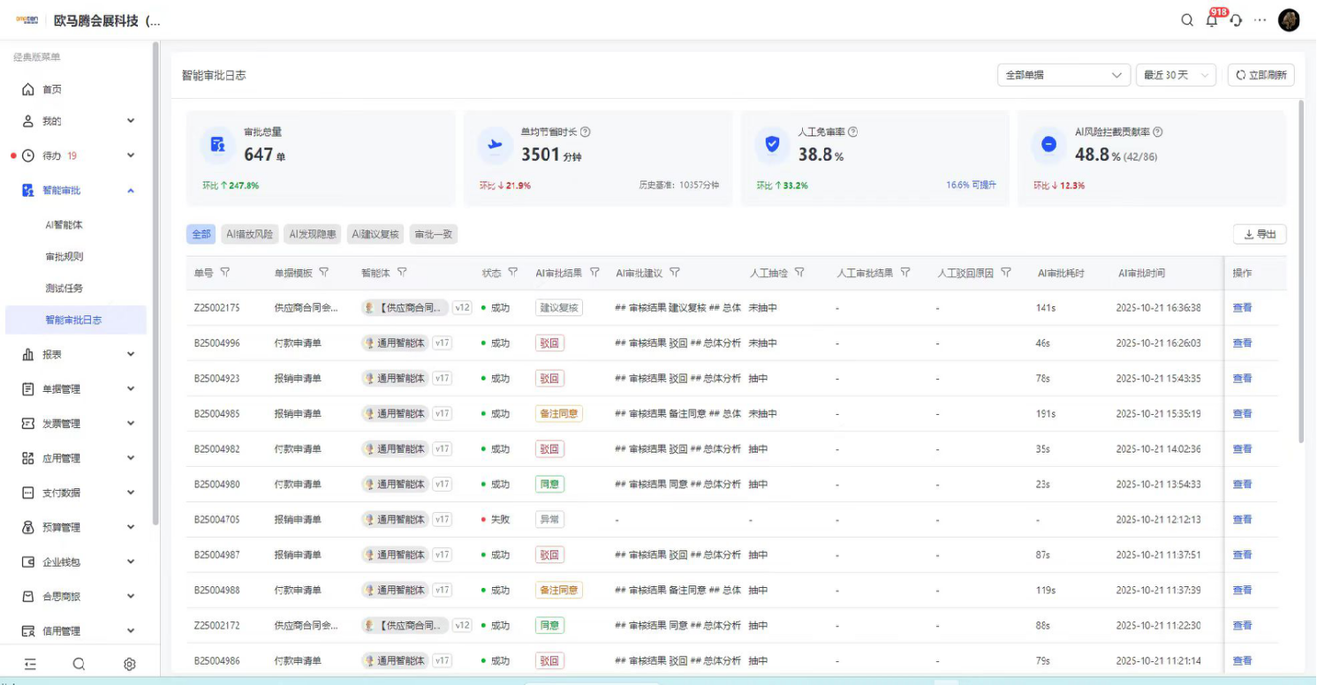
Task: Open the notification bell with 918 badge
Action: [1212, 20]
